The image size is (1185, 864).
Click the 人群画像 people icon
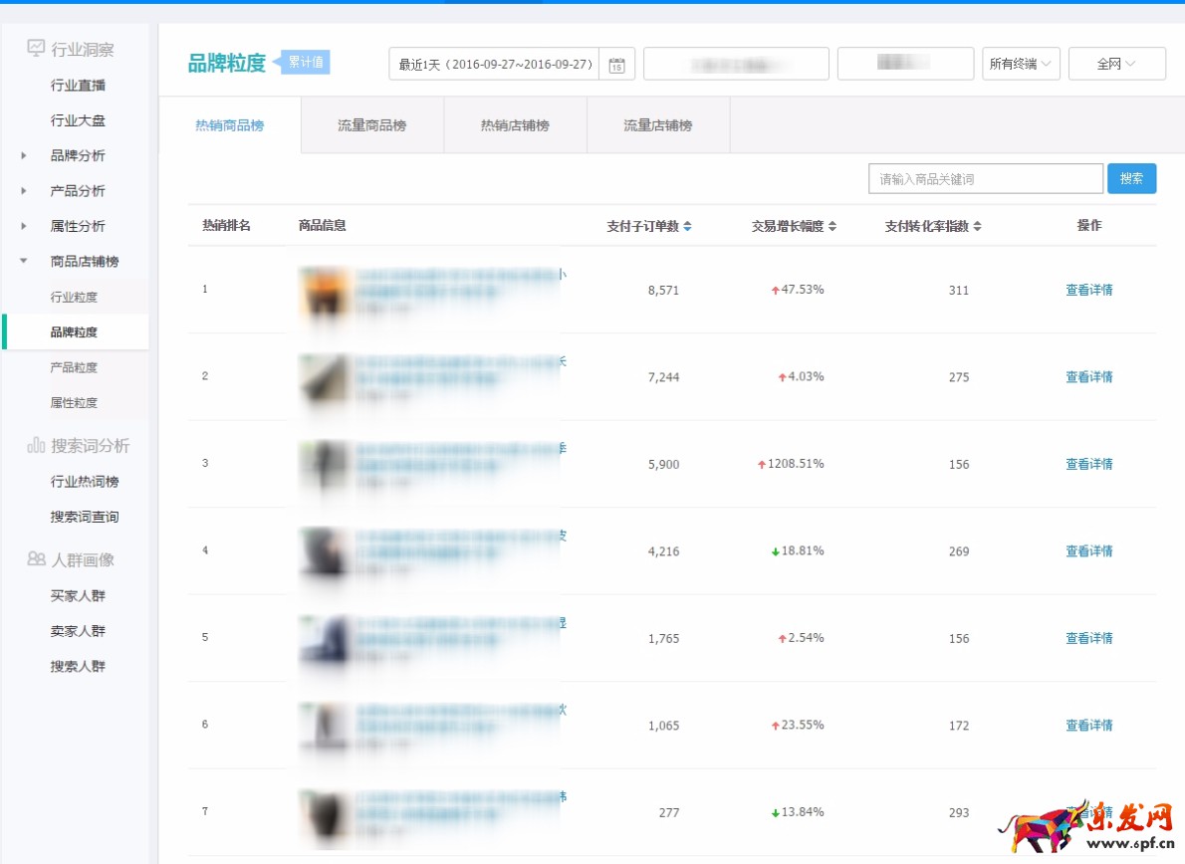pyautogui.click(x=36, y=559)
